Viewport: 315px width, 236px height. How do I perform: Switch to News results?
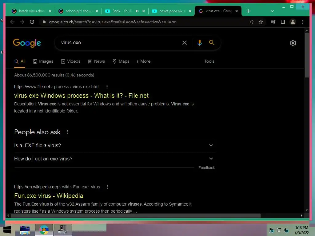pyautogui.click(x=96, y=61)
